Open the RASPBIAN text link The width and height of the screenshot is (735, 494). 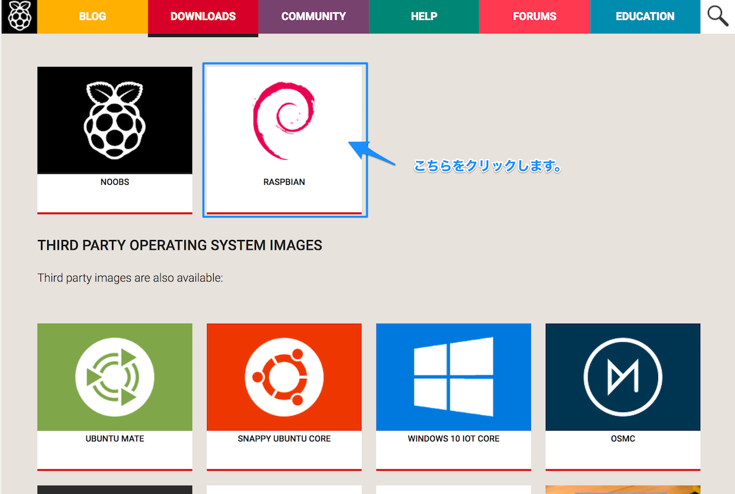click(x=284, y=182)
